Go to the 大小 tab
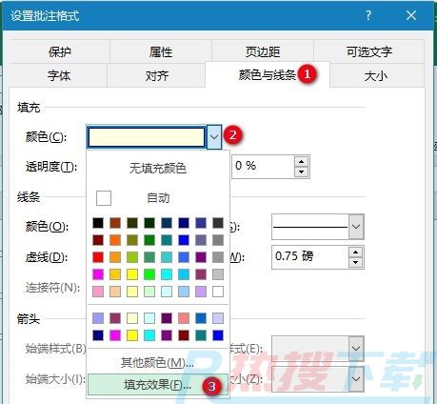The image size is (437, 404). coord(376,76)
